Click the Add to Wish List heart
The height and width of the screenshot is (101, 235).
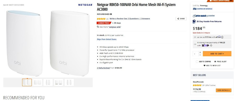204,65
